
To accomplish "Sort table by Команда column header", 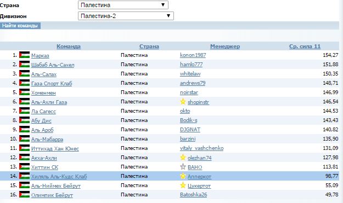I will 69,46.
